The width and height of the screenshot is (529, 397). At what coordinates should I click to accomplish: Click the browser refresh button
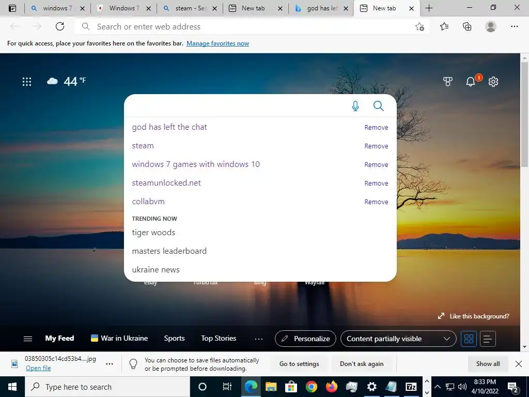coord(60,26)
